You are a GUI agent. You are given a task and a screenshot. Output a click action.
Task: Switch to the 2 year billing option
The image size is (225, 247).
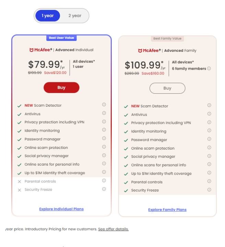point(75,16)
